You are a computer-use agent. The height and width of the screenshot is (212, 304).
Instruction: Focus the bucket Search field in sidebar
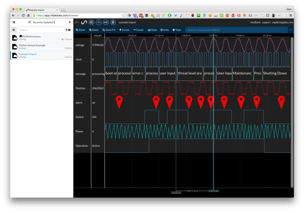pos(40,30)
